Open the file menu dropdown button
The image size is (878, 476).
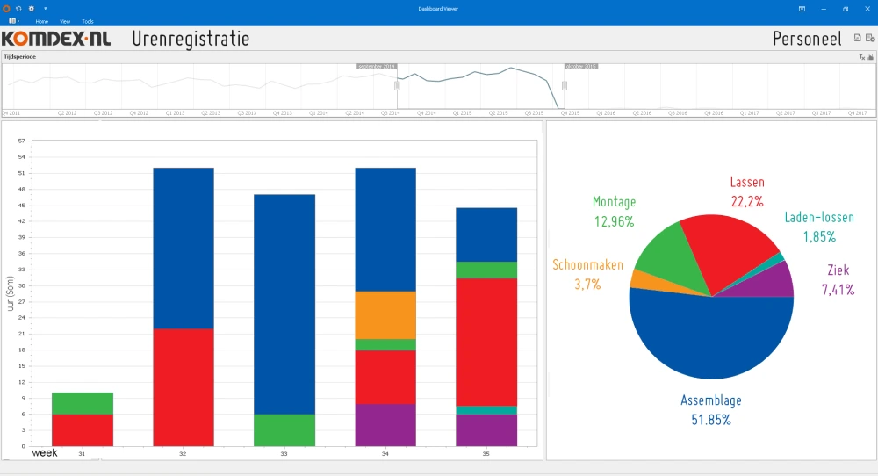pyautogui.click(x=14, y=20)
